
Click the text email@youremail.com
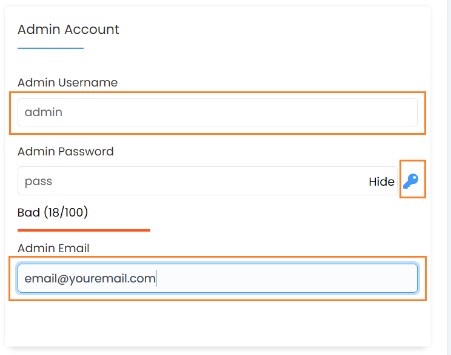click(x=90, y=279)
